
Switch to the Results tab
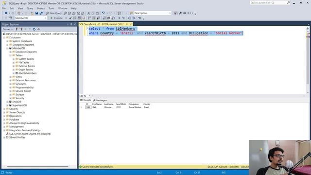click(86, 100)
